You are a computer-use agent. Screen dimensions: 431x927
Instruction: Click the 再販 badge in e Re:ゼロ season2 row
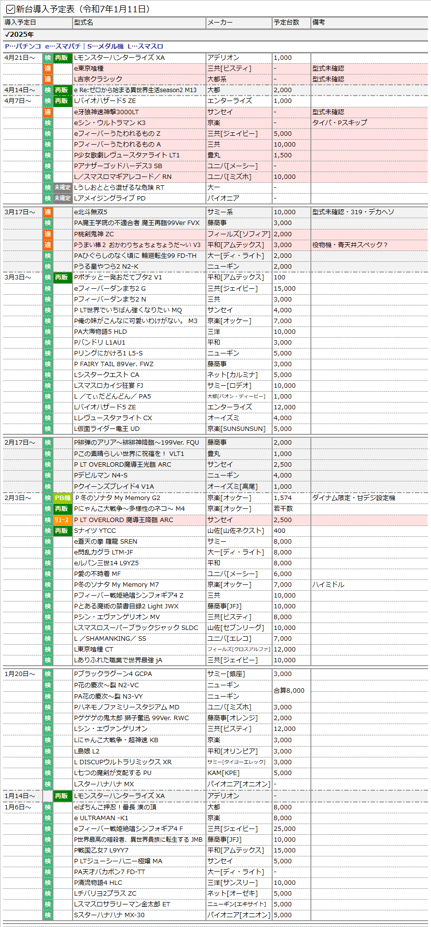click(62, 90)
